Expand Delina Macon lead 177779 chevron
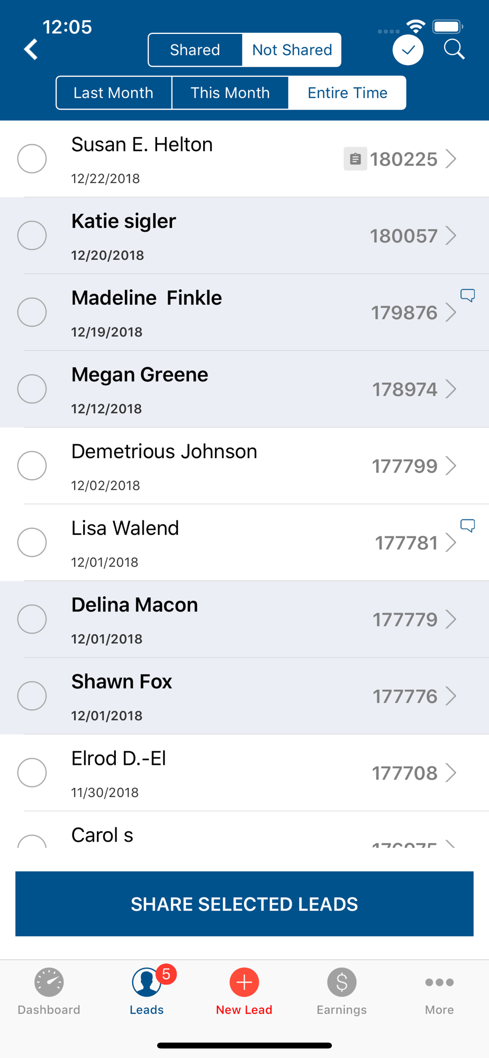Image resolution: width=489 pixels, height=1058 pixels. (x=451, y=619)
